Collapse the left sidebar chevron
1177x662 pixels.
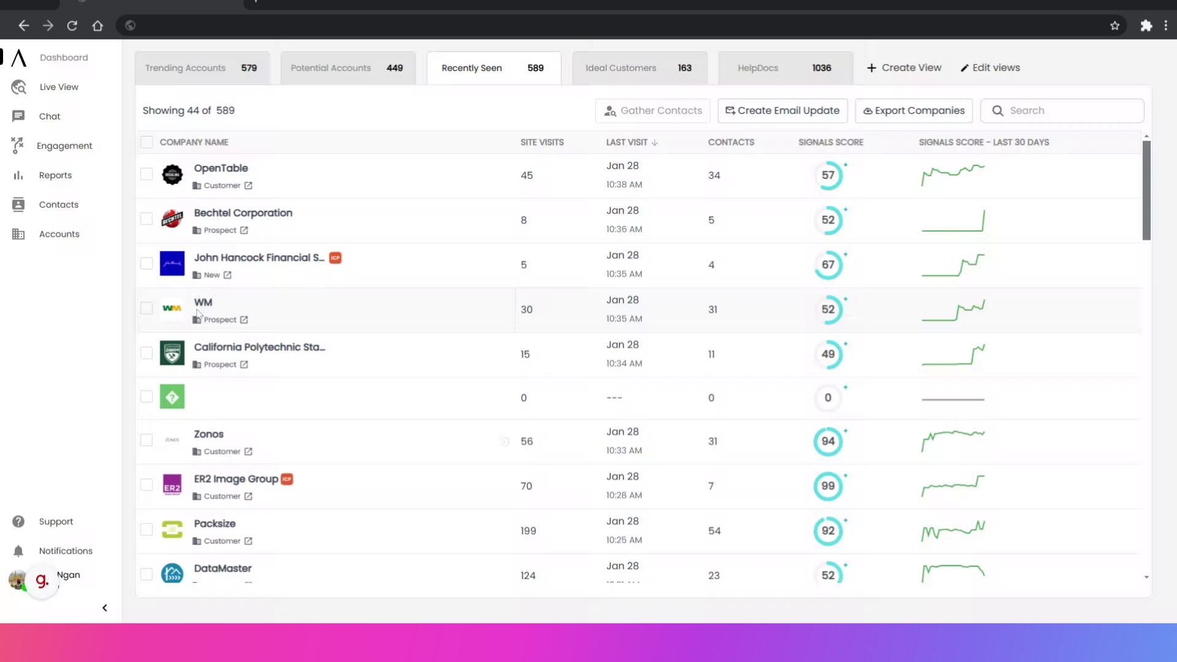click(105, 607)
